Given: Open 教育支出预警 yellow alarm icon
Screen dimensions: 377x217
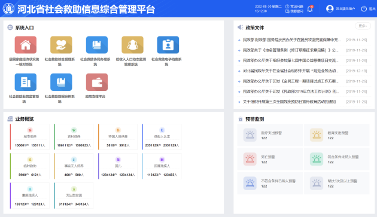Looking at the screenshot, I should [x=317, y=135].
